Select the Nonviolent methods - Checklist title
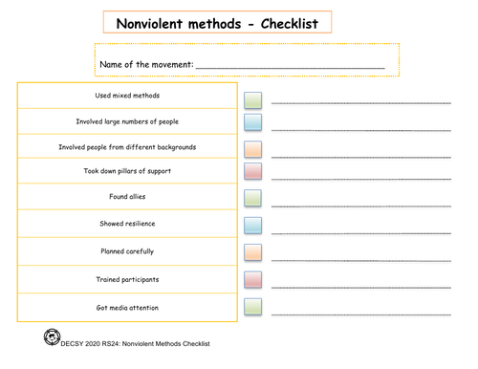Image resolution: width=478 pixels, height=369 pixels. pos(217,23)
